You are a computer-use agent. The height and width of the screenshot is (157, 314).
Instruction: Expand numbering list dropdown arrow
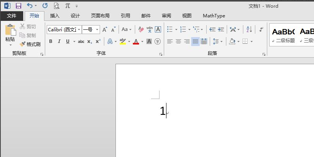click(x=189, y=30)
